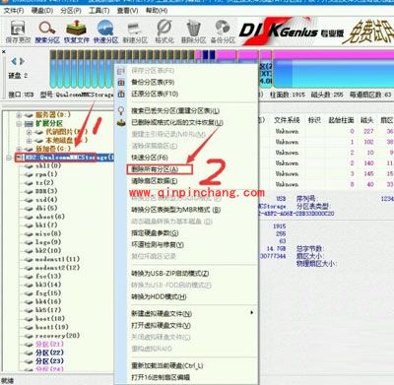Expand the 本地磁盘 tree node
This screenshot has width=394, height=385.
click(x=30, y=141)
